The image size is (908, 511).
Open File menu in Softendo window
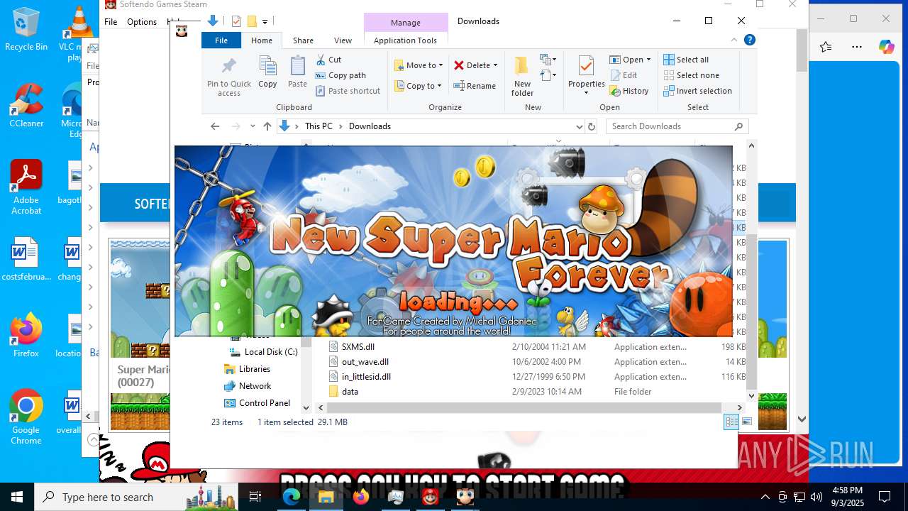click(x=111, y=22)
